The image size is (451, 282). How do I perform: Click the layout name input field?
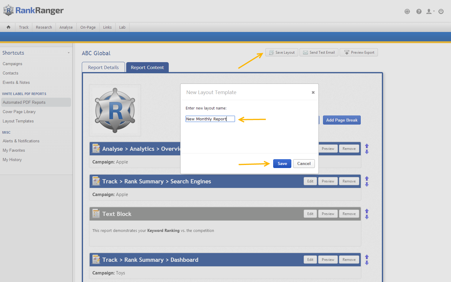click(210, 119)
